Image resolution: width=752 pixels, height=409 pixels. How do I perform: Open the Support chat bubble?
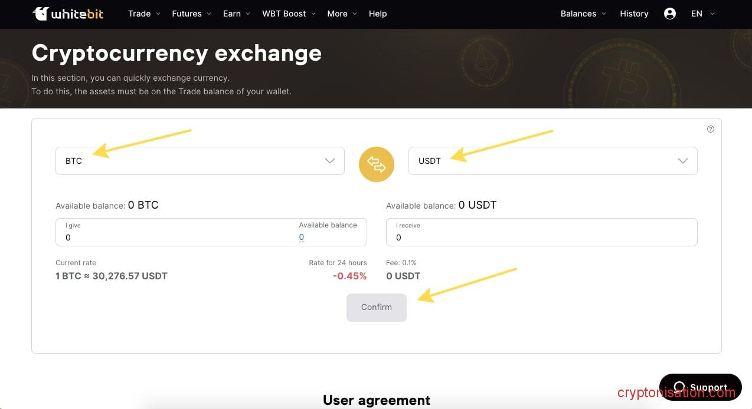click(x=700, y=387)
